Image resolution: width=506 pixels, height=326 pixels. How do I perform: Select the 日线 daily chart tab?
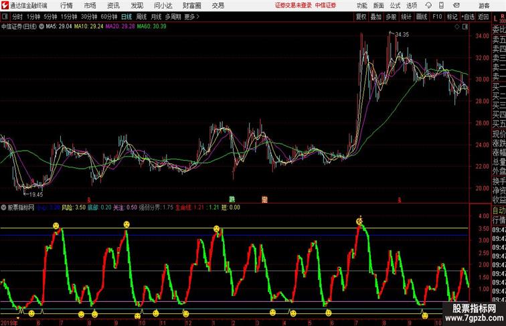126,17
